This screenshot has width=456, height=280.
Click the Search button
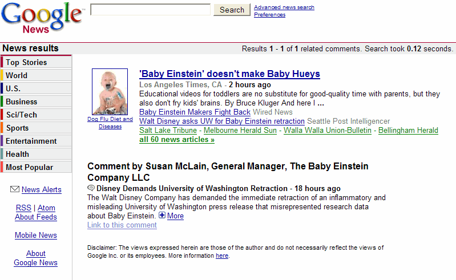click(232, 10)
